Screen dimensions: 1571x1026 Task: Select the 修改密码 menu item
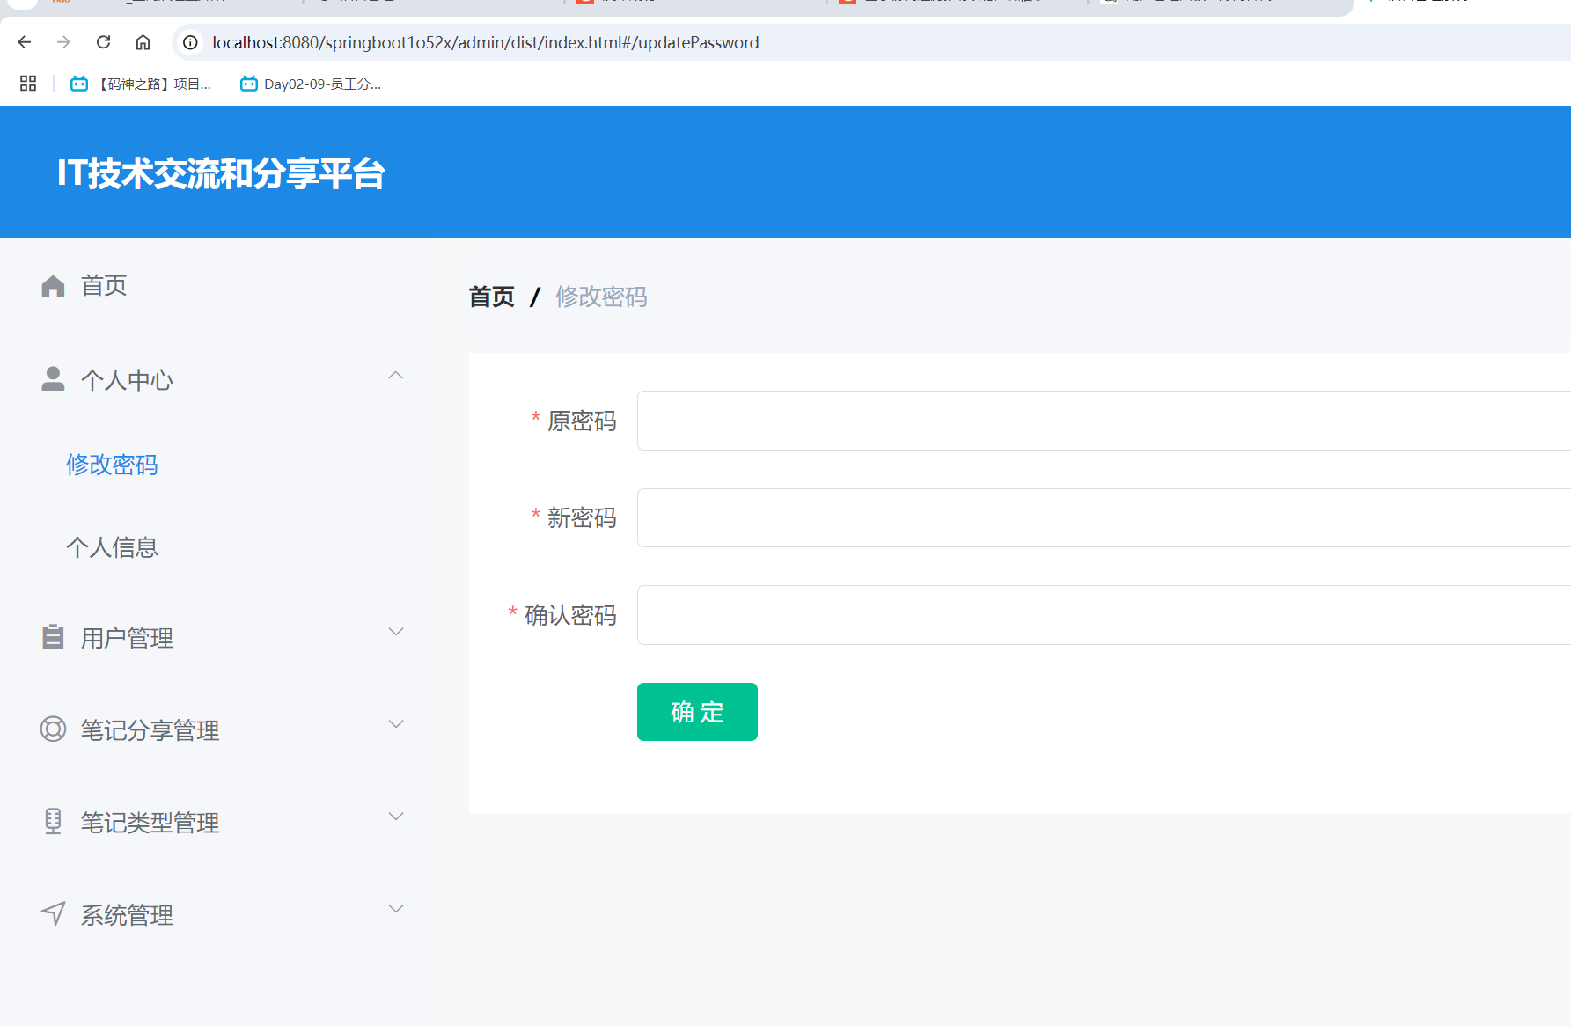click(x=112, y=465)
